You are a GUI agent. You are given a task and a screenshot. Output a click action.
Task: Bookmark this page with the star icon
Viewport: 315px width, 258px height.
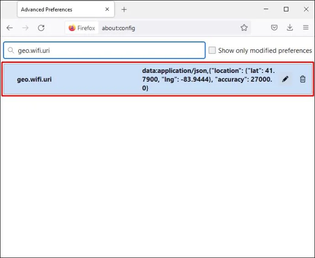[244, 28]
